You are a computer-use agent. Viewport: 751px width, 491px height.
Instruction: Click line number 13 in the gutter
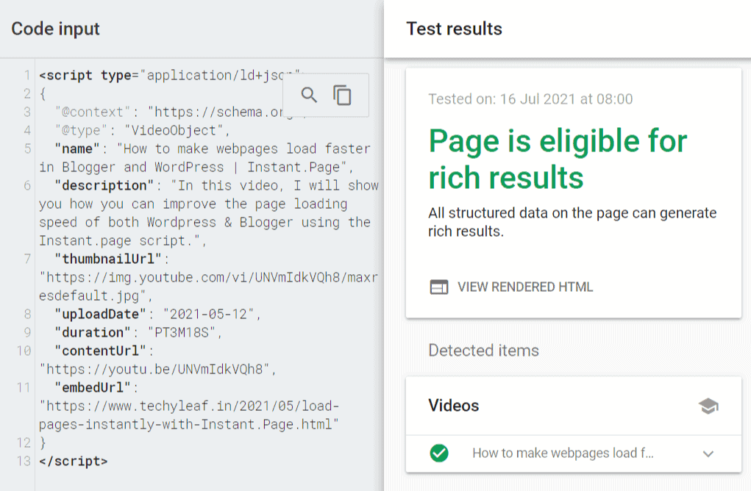tap(24, 462)
